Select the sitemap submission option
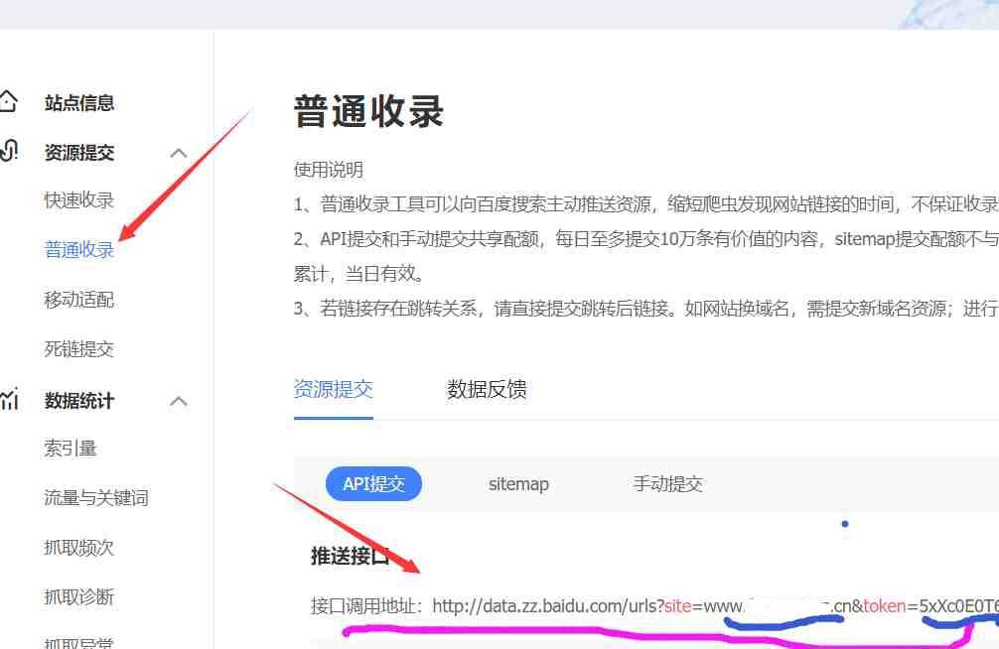 point(518,484)
